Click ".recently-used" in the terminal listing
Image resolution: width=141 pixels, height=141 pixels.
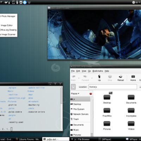16,122
